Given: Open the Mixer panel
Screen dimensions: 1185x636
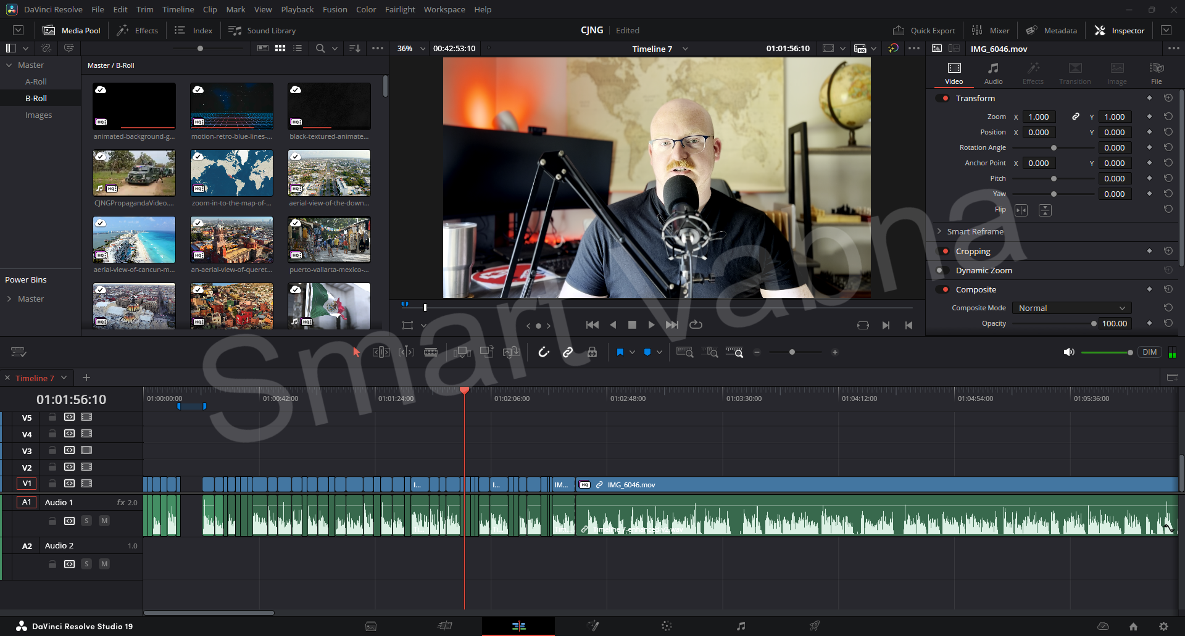Looking at the screenshot, I should [990, 30].
